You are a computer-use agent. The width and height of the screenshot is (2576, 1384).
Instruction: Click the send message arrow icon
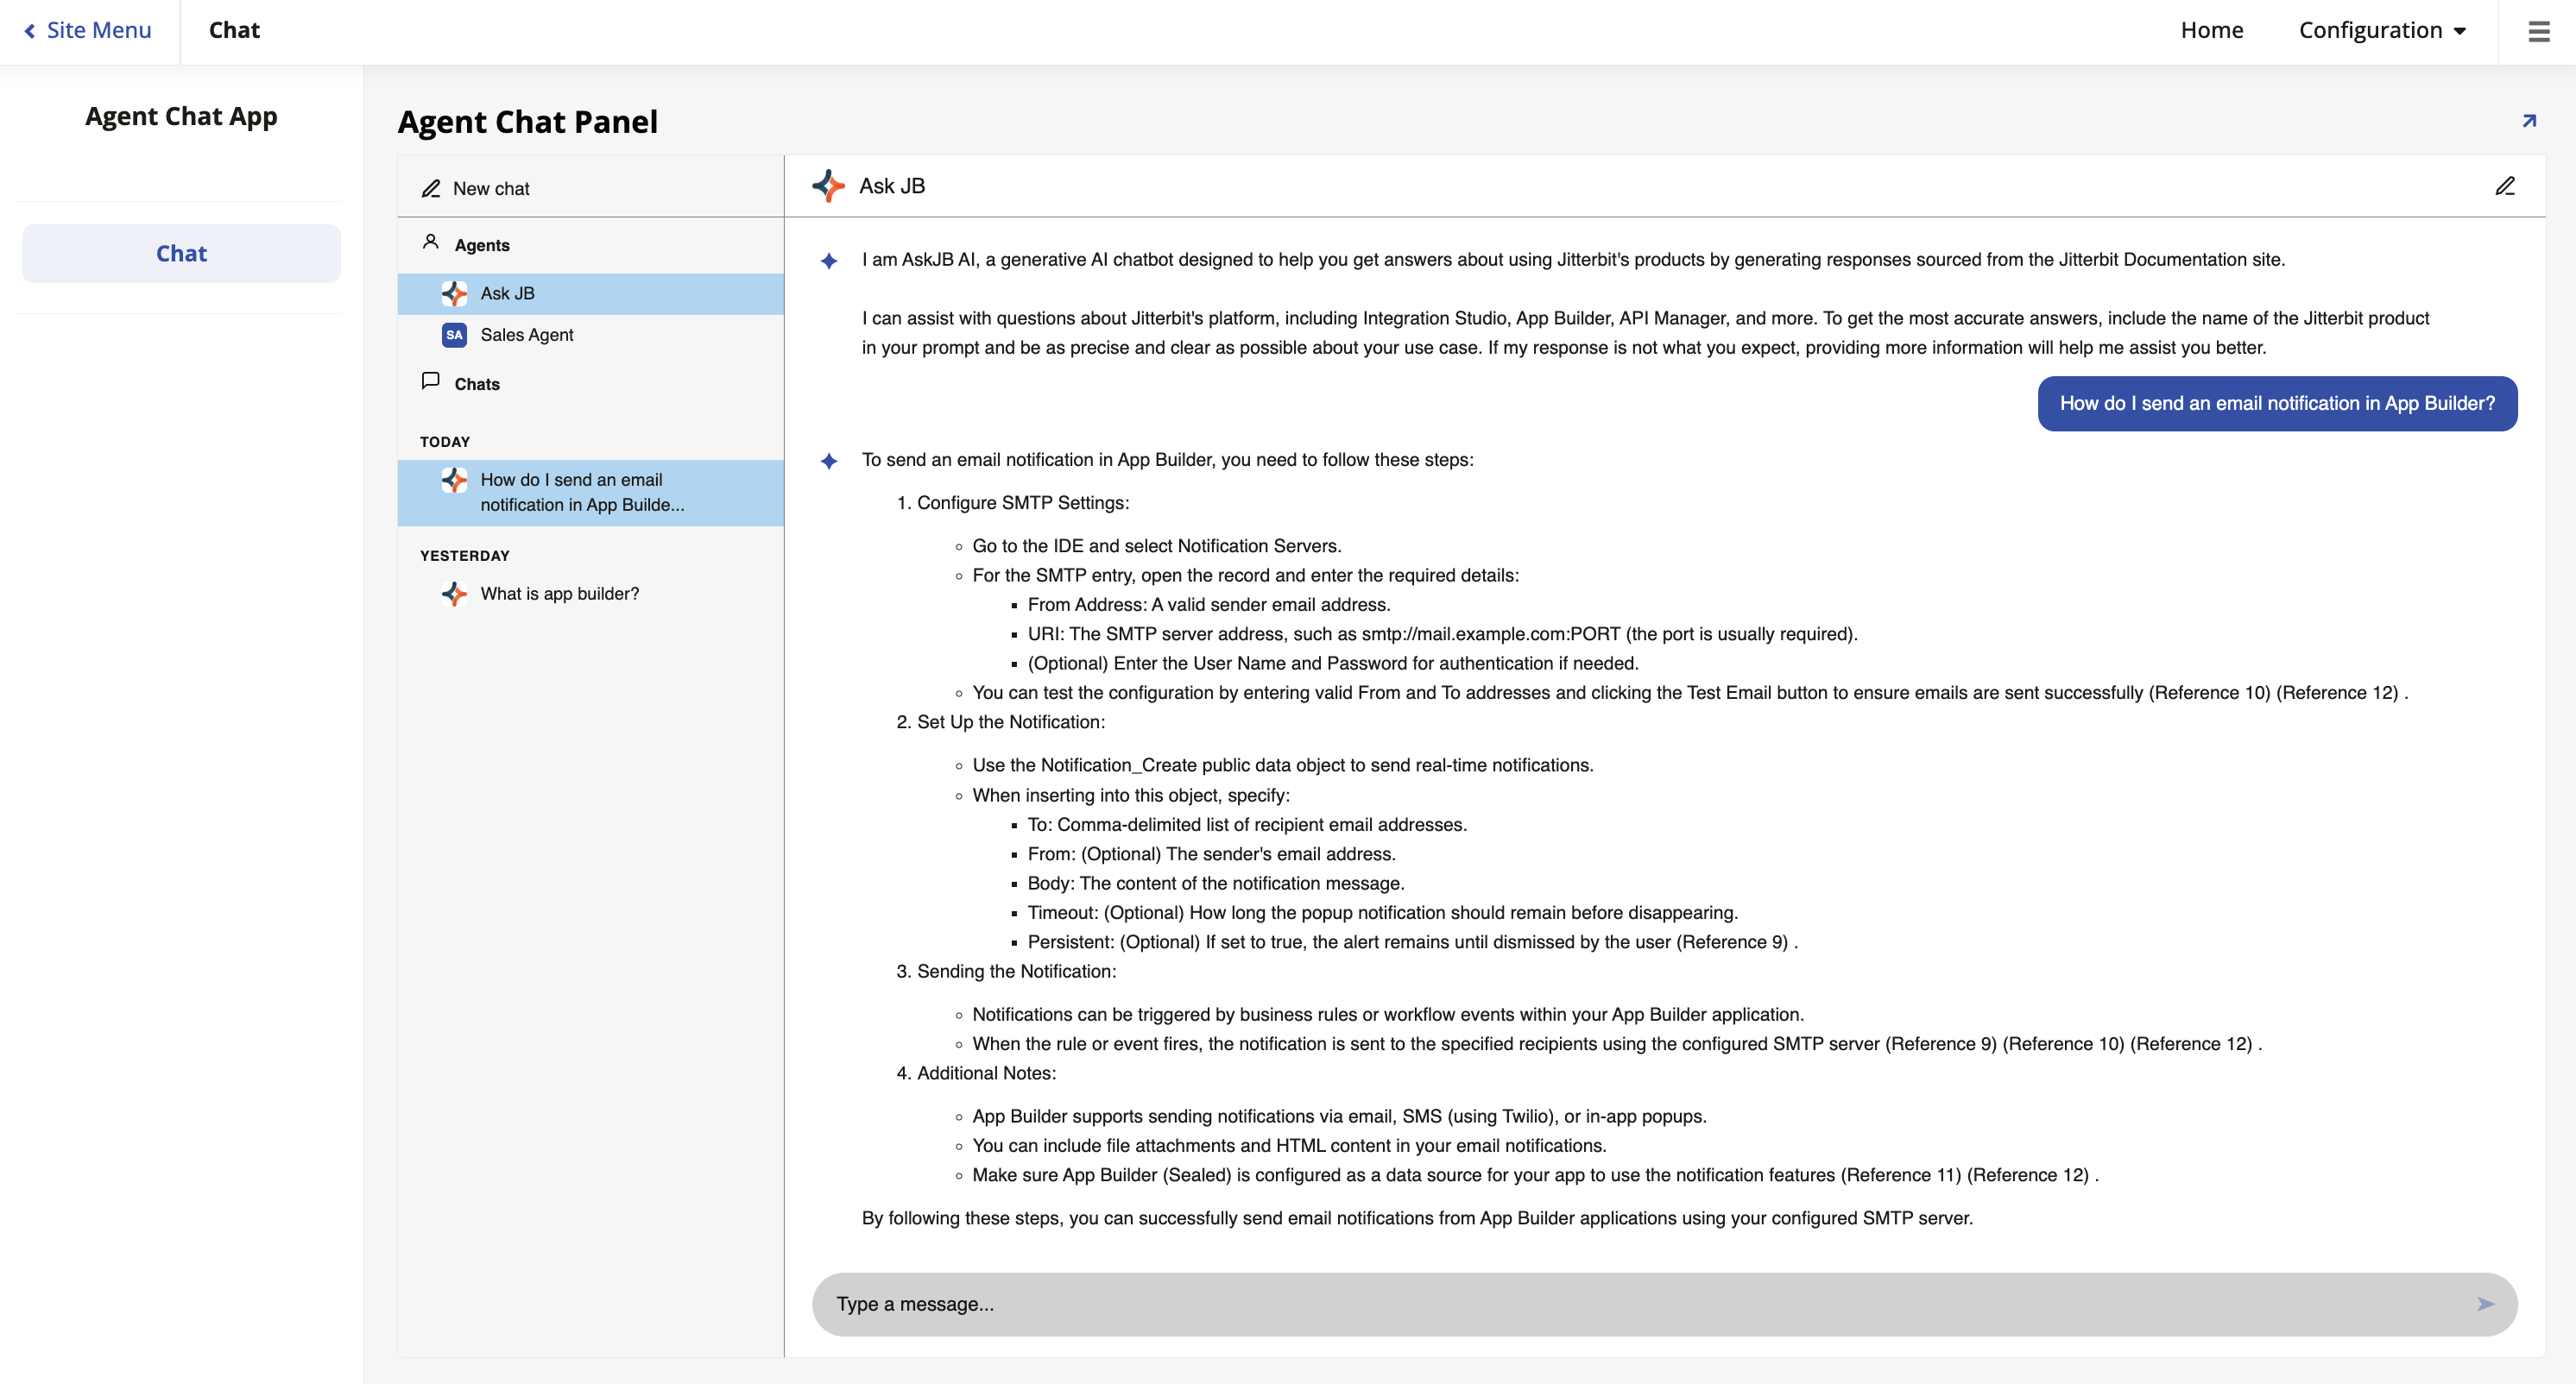[x=2485, y=1304]
